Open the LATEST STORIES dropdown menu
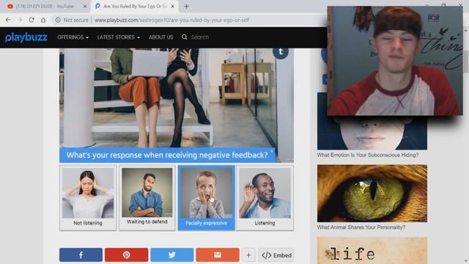Screen dimensions: 469x264 [118, 37]
